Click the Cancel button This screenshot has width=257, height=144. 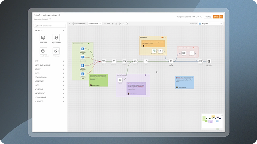[x=208, y=17]
